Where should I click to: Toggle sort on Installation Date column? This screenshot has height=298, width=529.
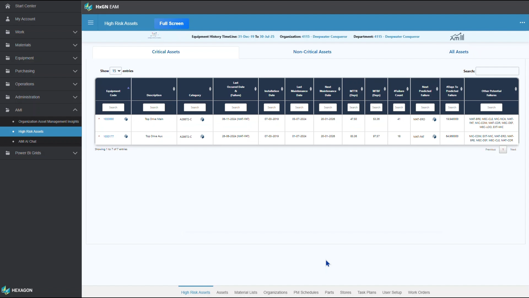(x=282, y=89)
